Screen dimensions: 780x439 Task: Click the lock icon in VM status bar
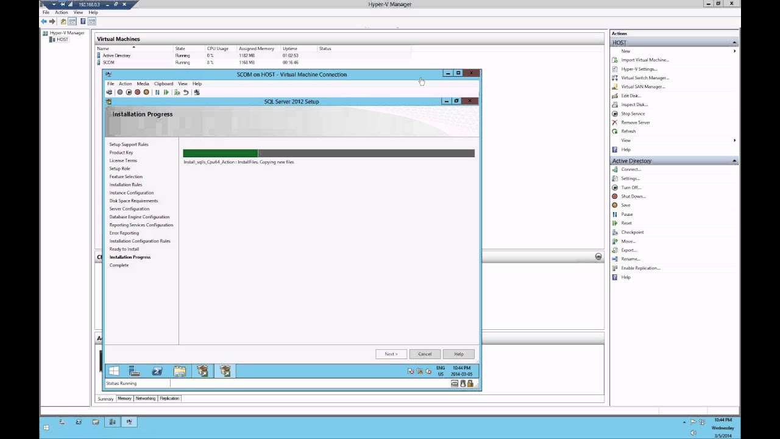point(470,384)
